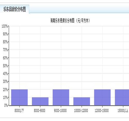Click the 9000-10000 axis label
Screen dimensions: 129x121
[x=60, y=110]
